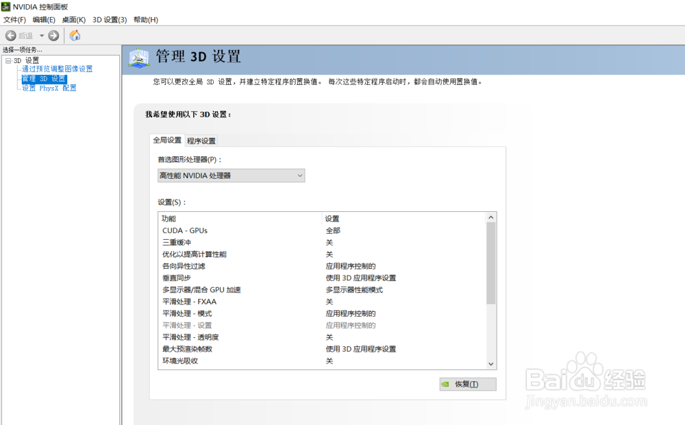This screenshot has height=425, width=685.
Task: Click the Forward navigation arrow
Action: click(x=53, y=35)
